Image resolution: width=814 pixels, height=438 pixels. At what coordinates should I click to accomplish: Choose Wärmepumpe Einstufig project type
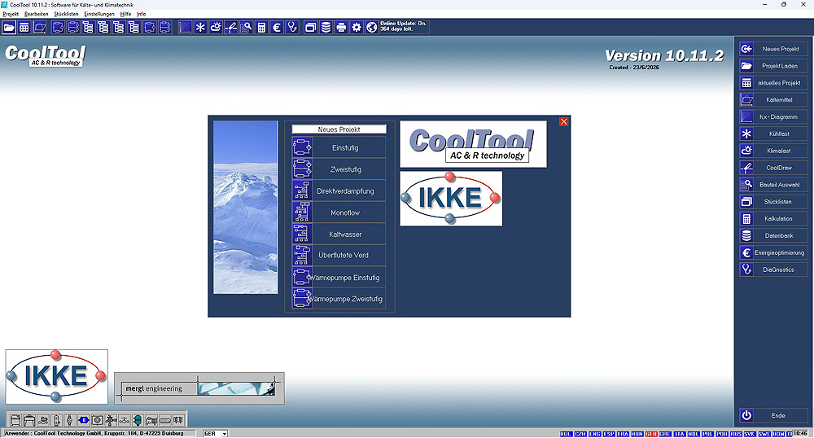pos(339,277)
